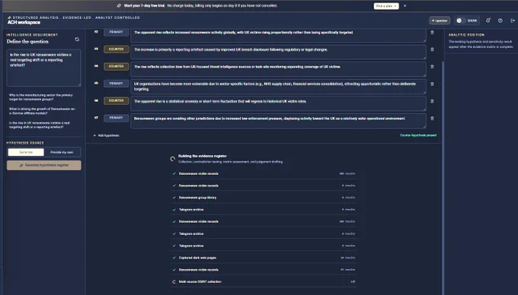Click the Multi-source OSINT collection row
This screenshot has width=518, height=295.
pos(264,282)
